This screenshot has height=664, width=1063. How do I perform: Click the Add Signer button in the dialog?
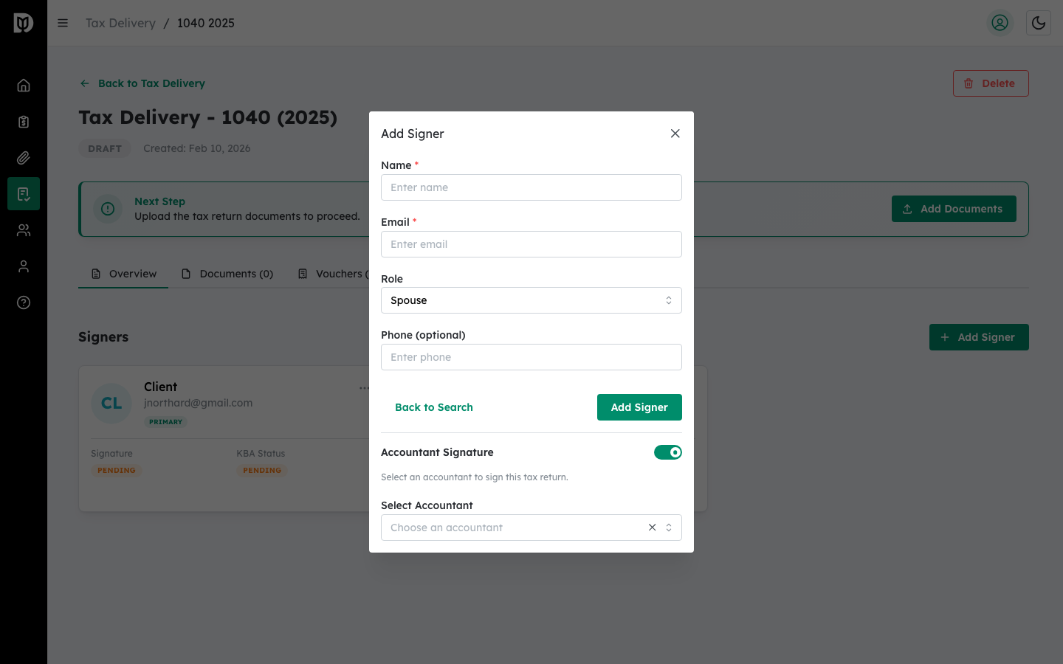[x=639, y=407]
